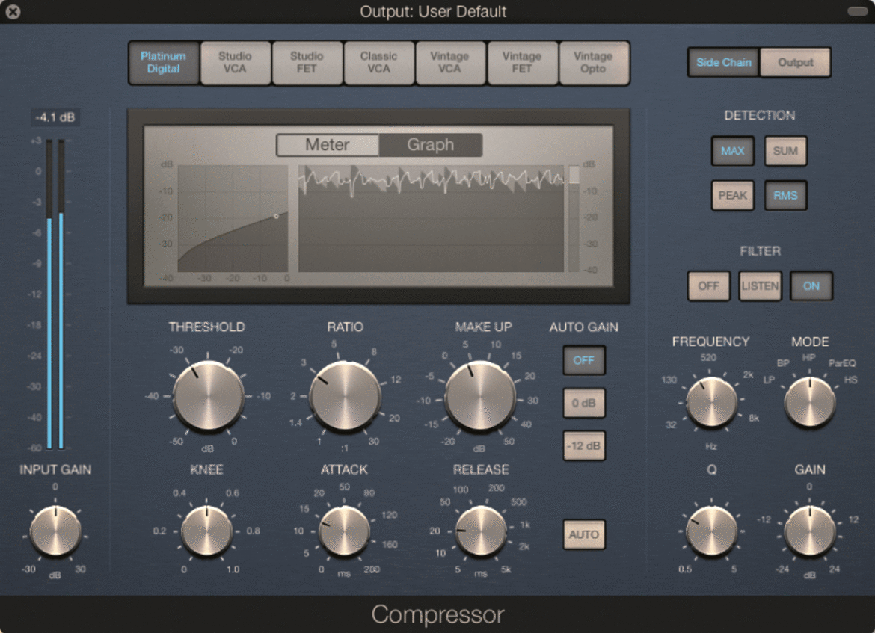Click the MAKE UP gain knob
The width and height of the screenshot is (875, 633).
480,396
